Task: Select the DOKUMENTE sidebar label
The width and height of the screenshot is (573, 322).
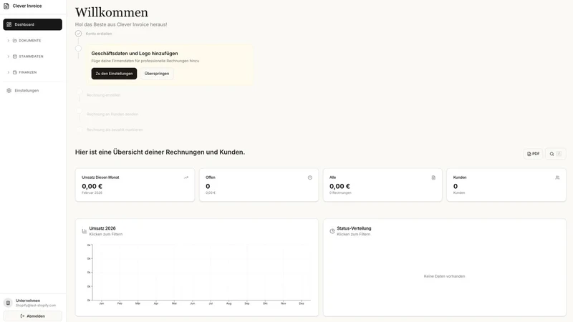Action: [x=30, y=41]
